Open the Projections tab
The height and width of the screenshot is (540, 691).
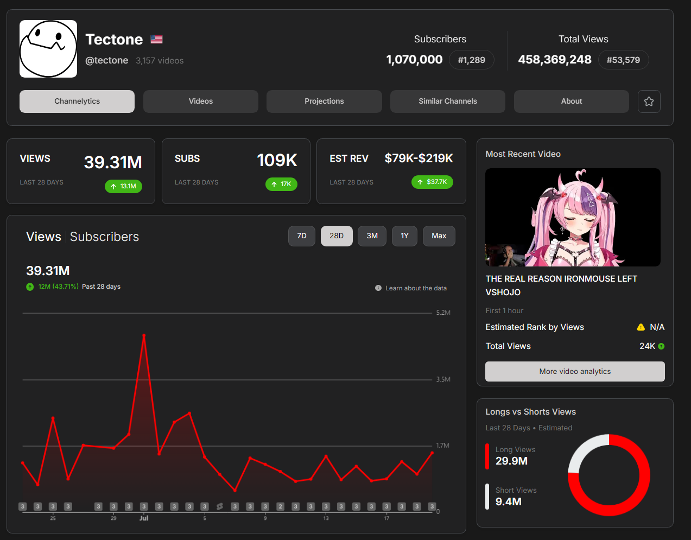pos(324,101)
